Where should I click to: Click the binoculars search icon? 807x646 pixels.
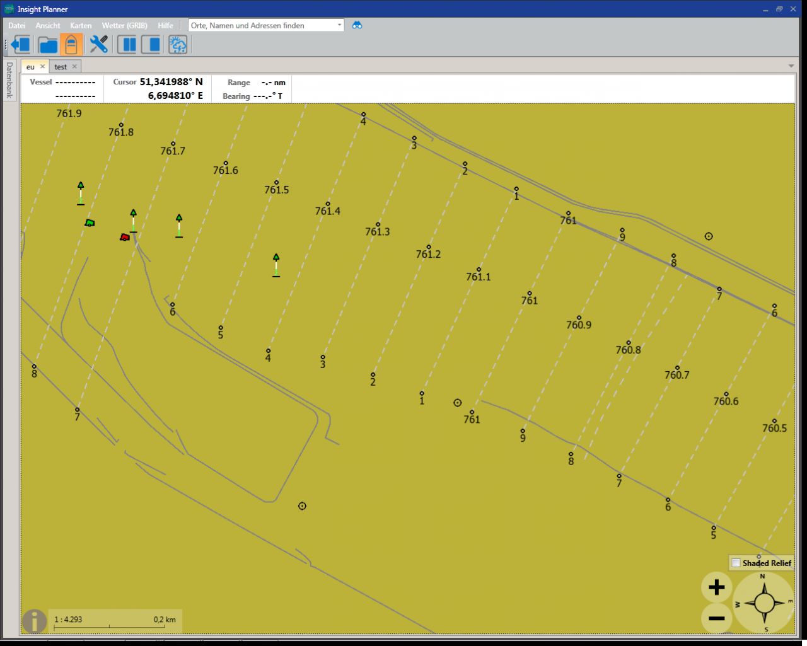coord(357,25)
